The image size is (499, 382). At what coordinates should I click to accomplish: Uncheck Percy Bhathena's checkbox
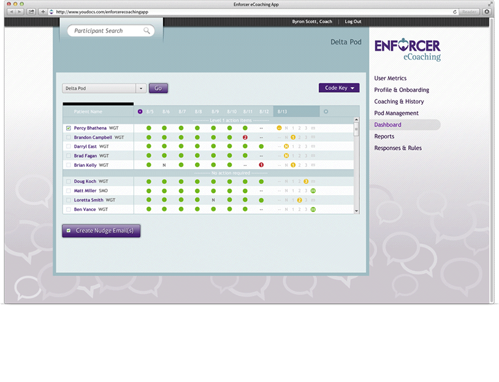pos(68,128)
